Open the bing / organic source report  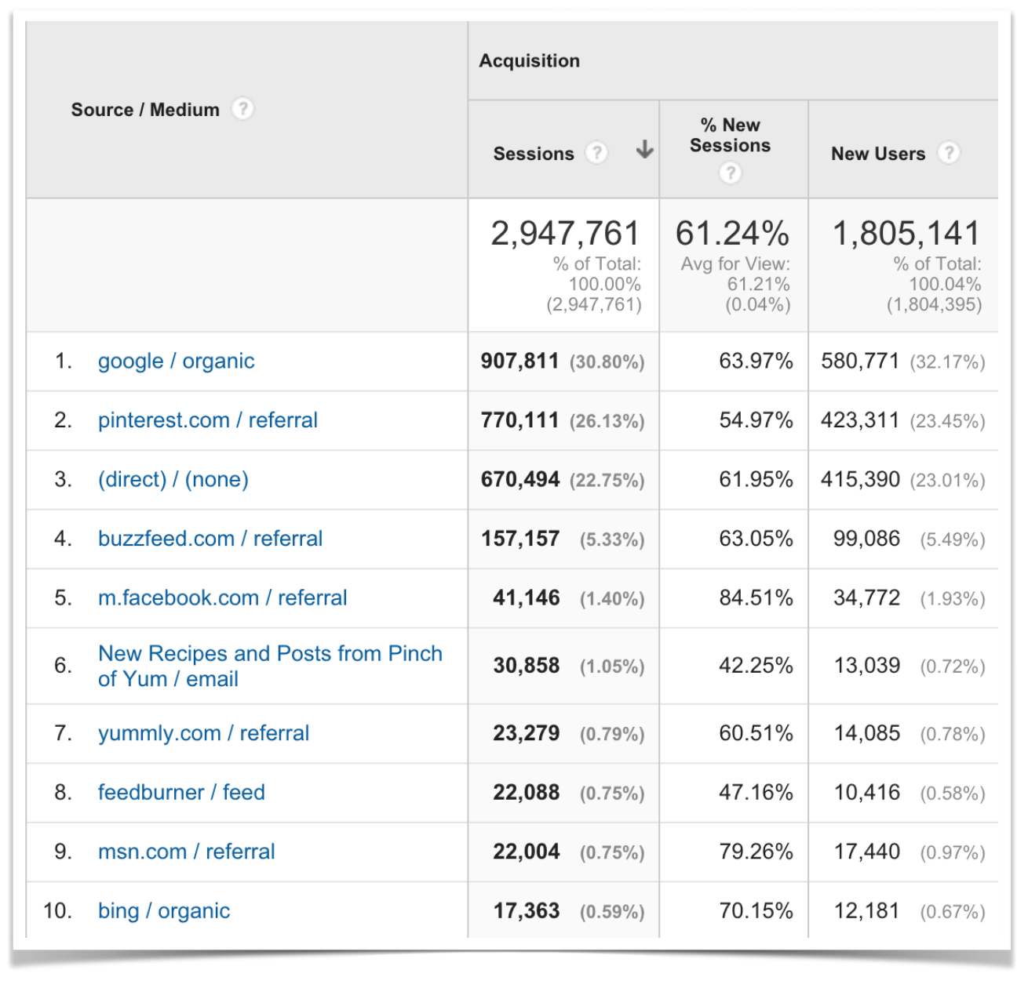pyautogui.click(x=163, y=910)
